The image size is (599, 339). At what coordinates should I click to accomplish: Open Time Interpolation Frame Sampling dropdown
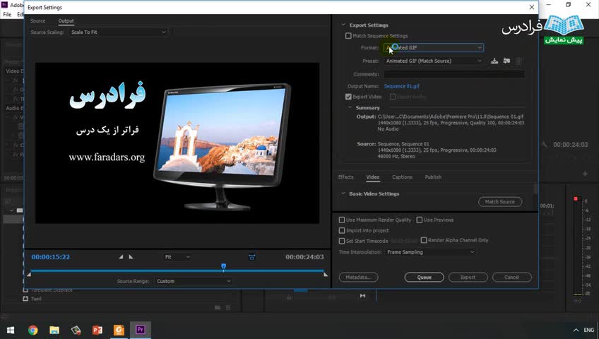click(430, 252)
